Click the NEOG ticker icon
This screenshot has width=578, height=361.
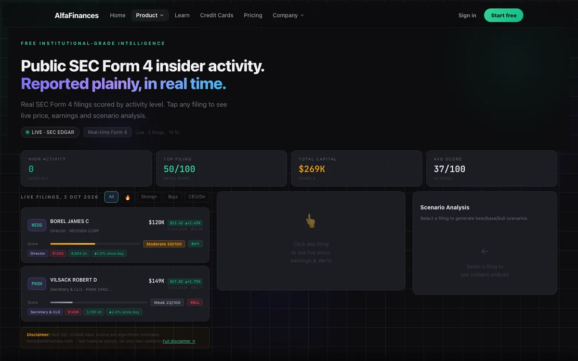[x=37, y=225]
